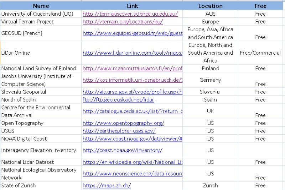Open the coast.noaa.gov inventory link
This screenshot has height=190, width=285.
[123, 150]
